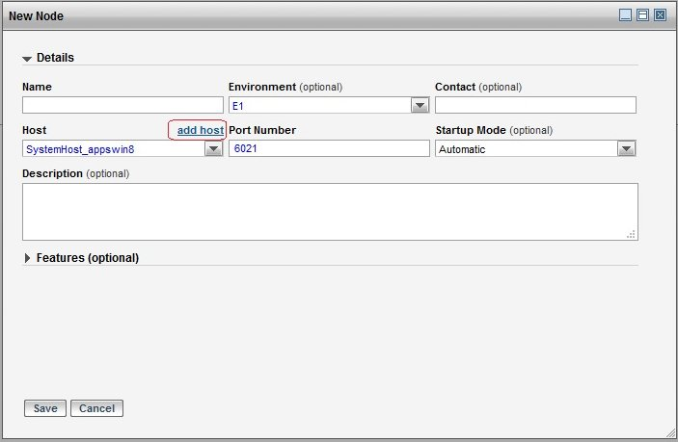Click the New Node title bar

289,15
